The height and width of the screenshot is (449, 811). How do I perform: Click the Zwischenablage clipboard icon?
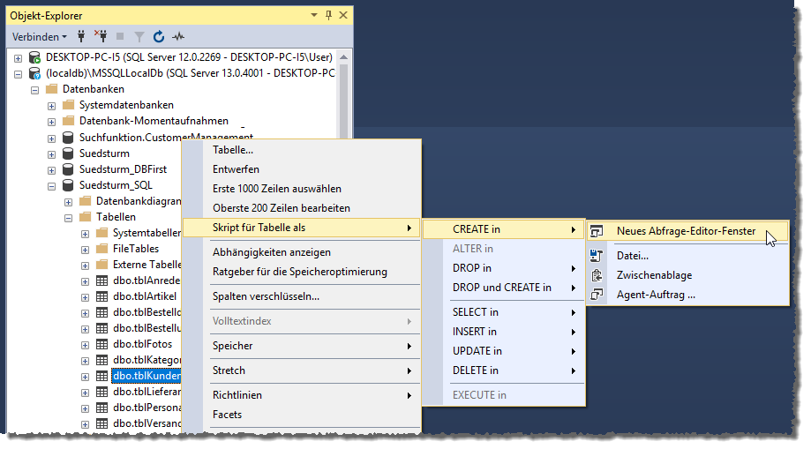(597, 275)
